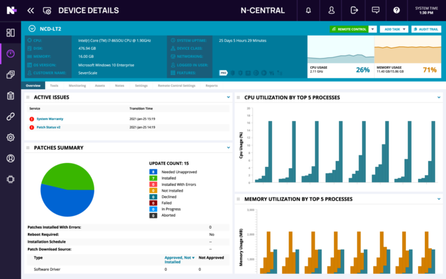Click the Service column header
The width and height of the screenshot is (446, 279).
click(x=34, y=108)
